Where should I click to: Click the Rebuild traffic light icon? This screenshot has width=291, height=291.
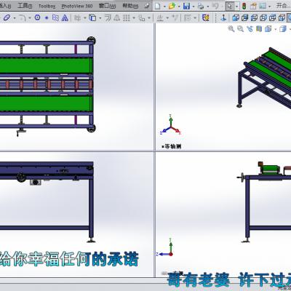click(244, 6)
